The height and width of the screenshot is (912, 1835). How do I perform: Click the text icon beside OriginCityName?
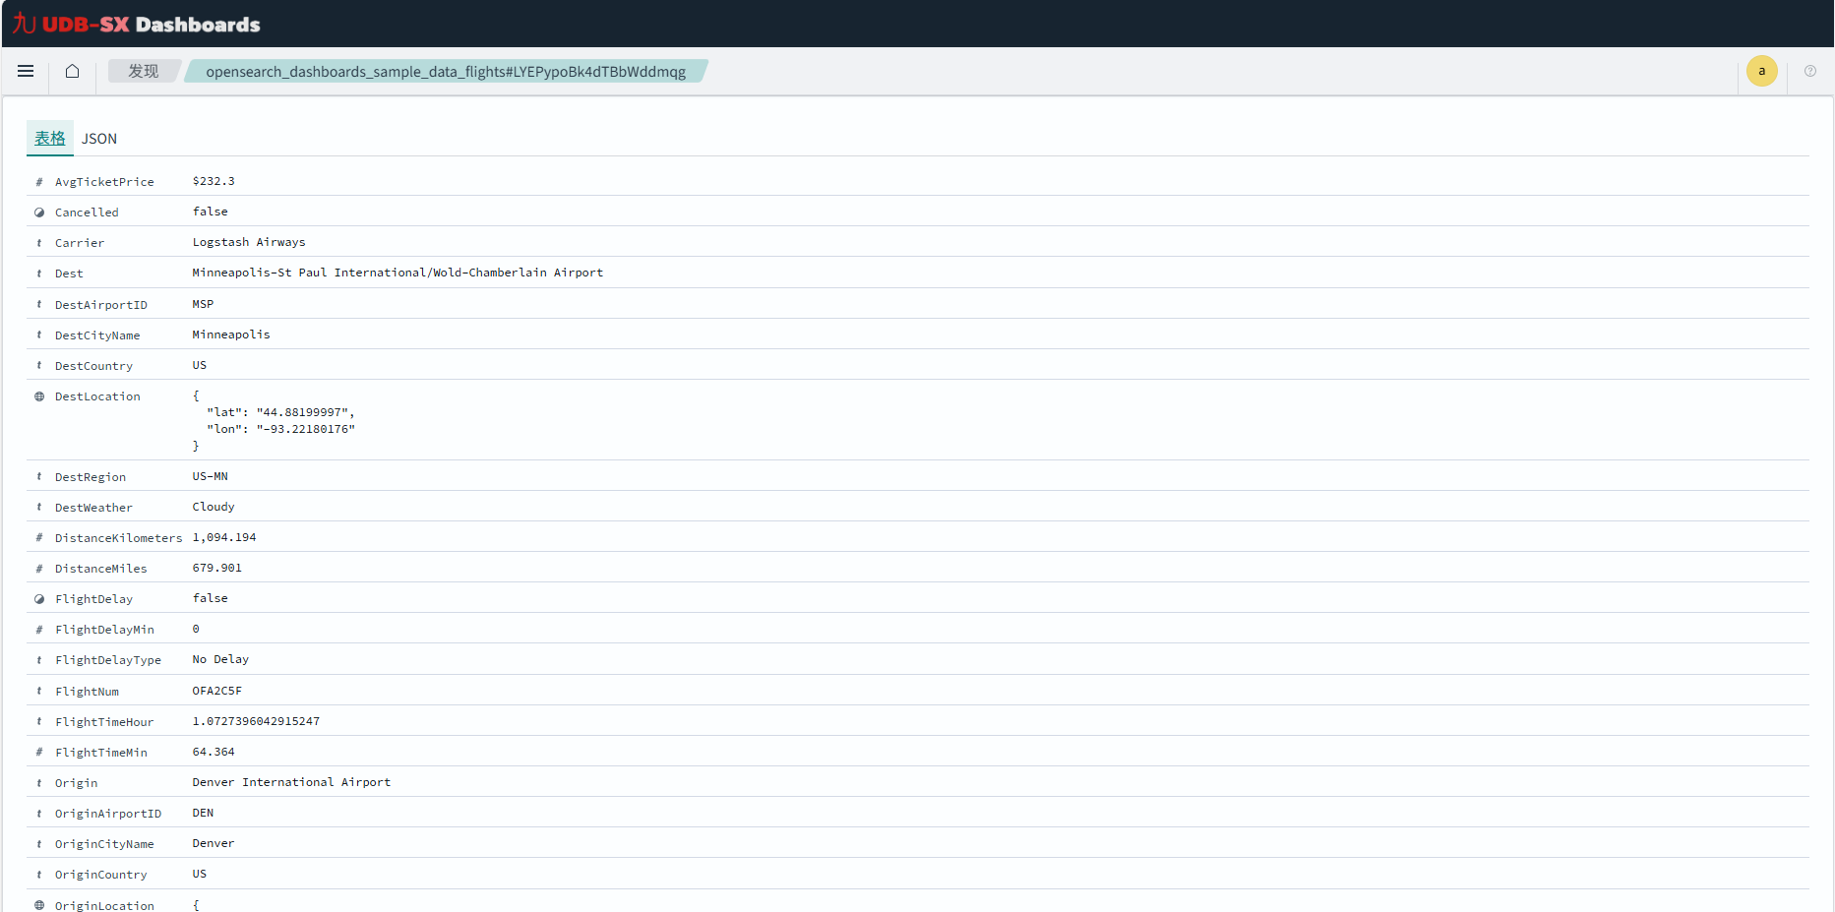[x=38, y=843]
